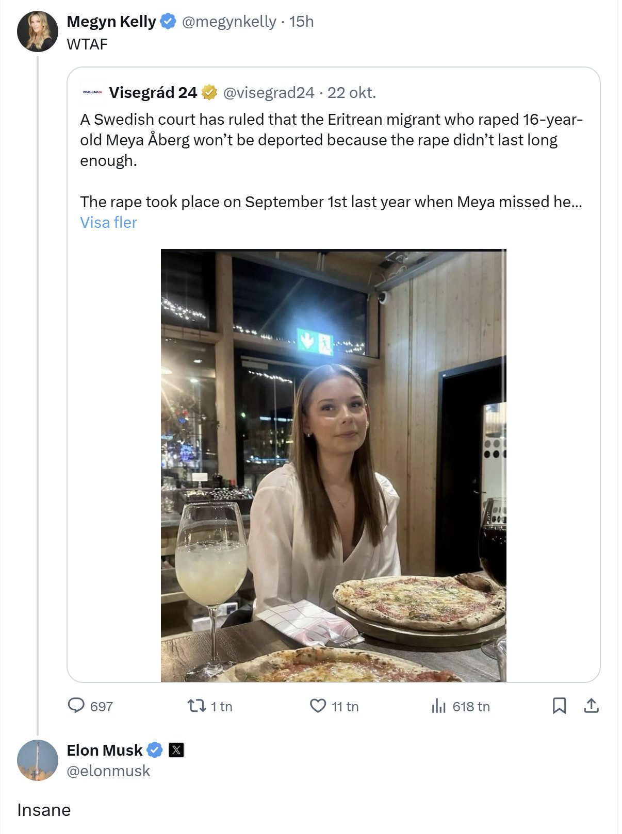This screenshot has width=622, height=834.
Task: Like the post with heart icon
Action: (318, 705)
